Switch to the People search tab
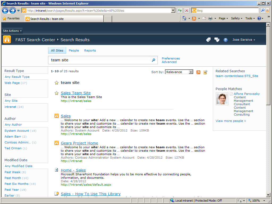The width and height of the screenshot is (272, 204). pyautogui.click(x=74, y=50)
